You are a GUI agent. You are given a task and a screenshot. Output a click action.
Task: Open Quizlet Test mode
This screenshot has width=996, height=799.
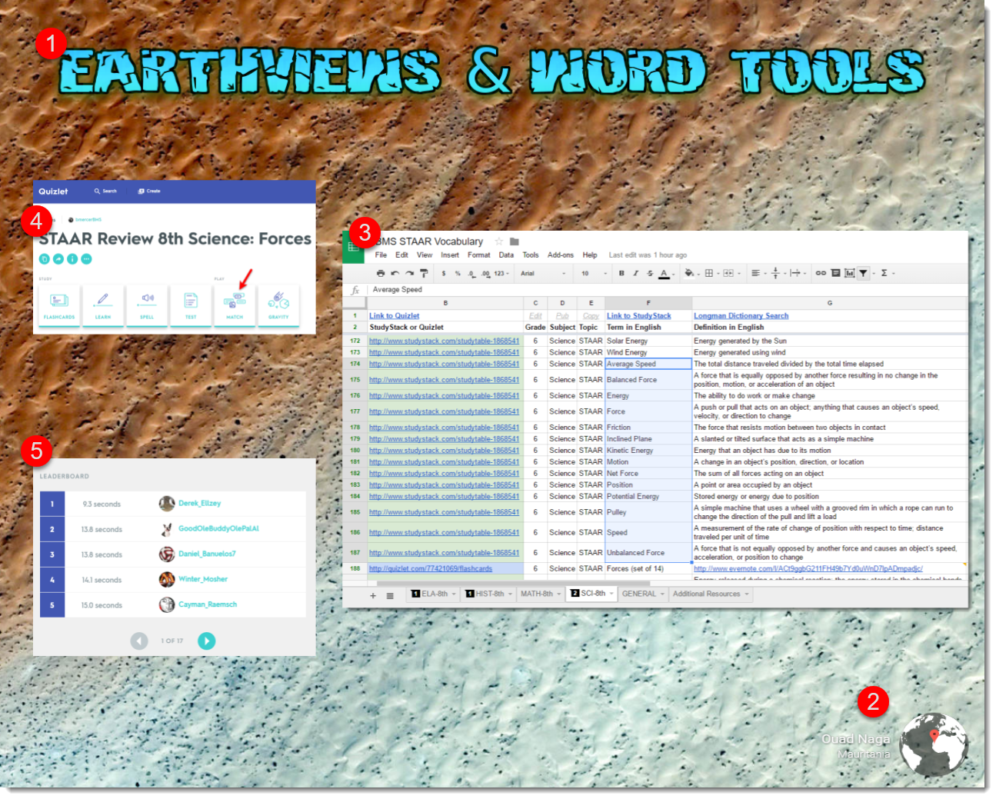coord(191,305)
